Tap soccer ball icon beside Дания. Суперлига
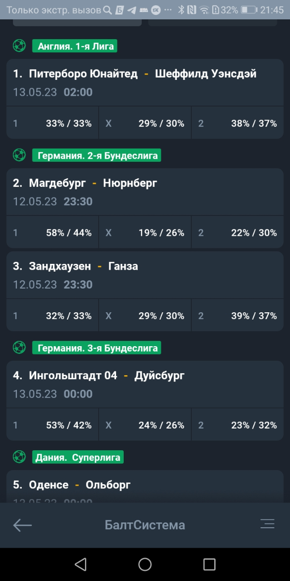 19,457
